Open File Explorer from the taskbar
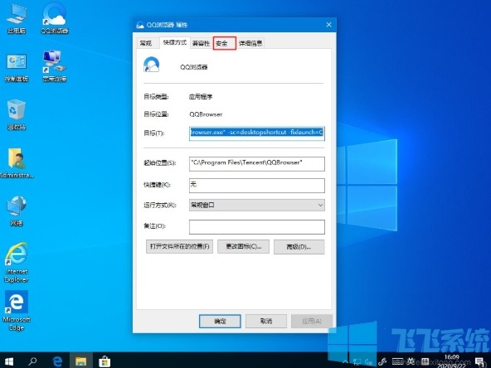The height and width of the screenshot is (368, 491). [80, 361]
